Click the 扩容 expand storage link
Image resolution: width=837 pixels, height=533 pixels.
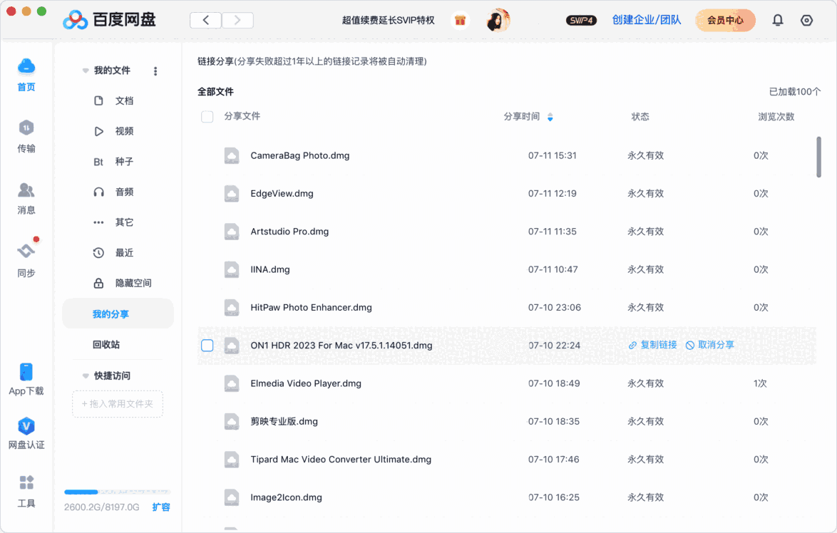160,507
